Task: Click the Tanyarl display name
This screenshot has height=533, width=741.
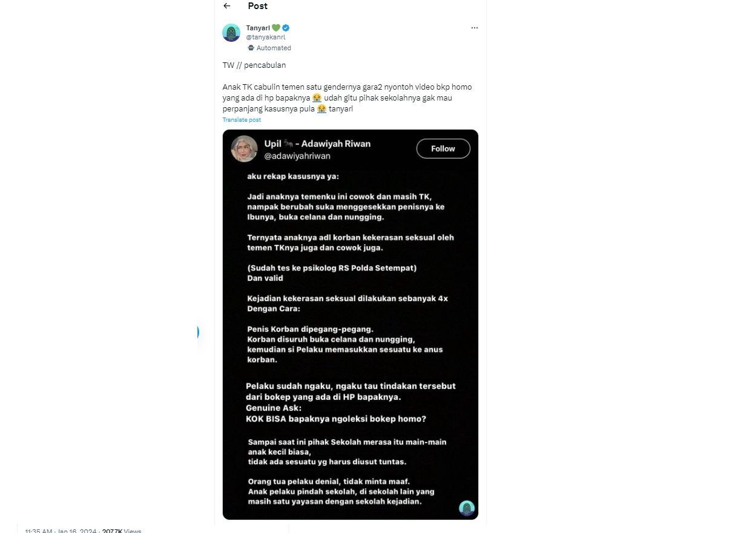Action: 258,28
